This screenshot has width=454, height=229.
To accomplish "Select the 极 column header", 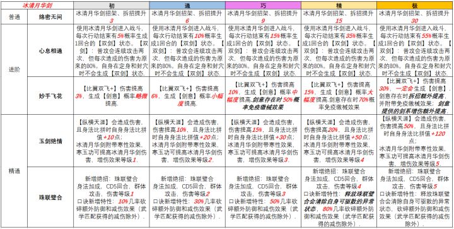I will 415,5.
